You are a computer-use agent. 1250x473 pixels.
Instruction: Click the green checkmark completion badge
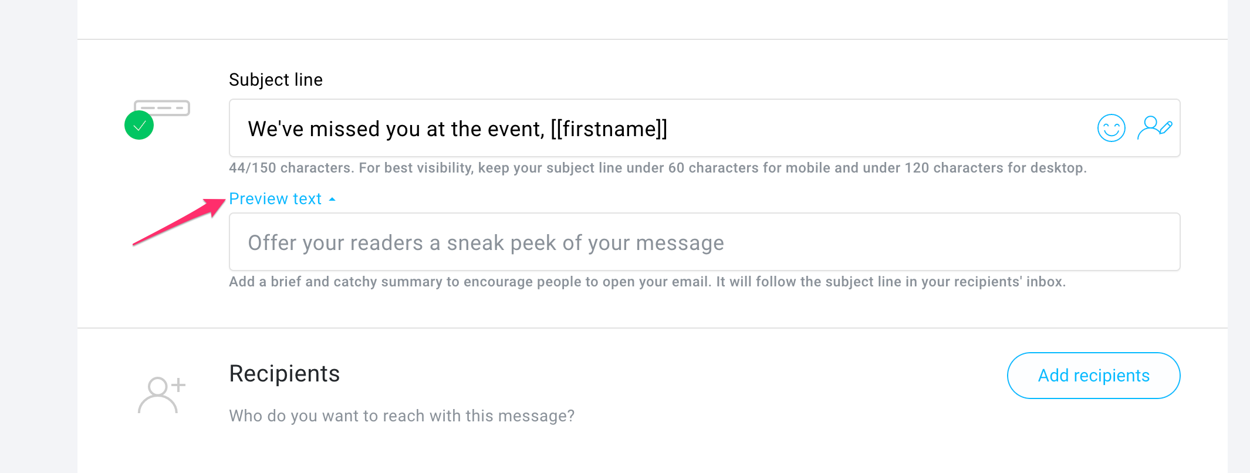139,124
